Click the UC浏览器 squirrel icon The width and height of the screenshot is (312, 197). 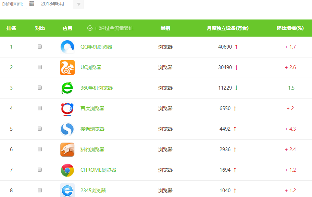click(67, 68)
